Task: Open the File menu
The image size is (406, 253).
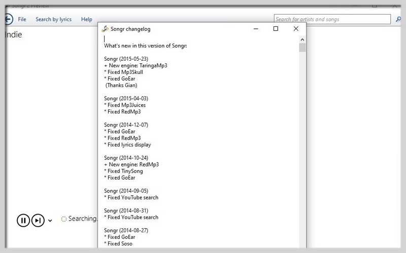Action: (22, 19)
